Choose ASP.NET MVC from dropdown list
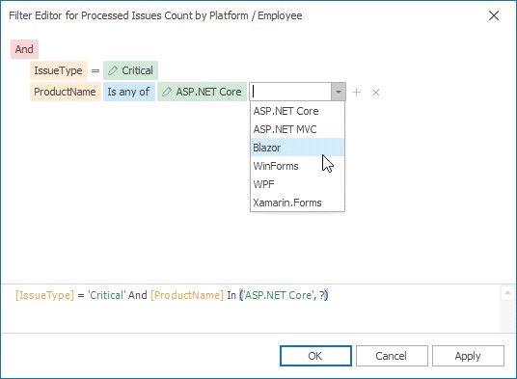 (x=297, y=129)
